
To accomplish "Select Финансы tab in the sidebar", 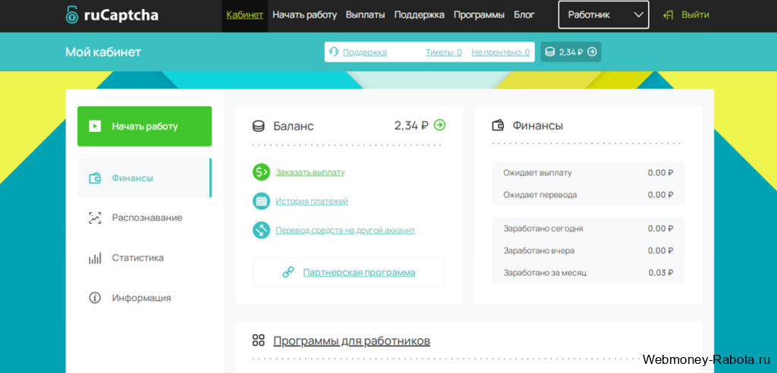I will [145, 178].
